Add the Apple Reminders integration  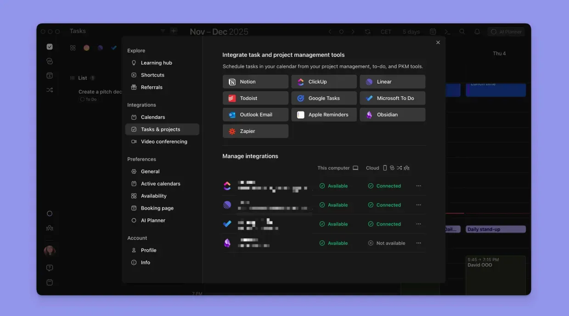324,115
